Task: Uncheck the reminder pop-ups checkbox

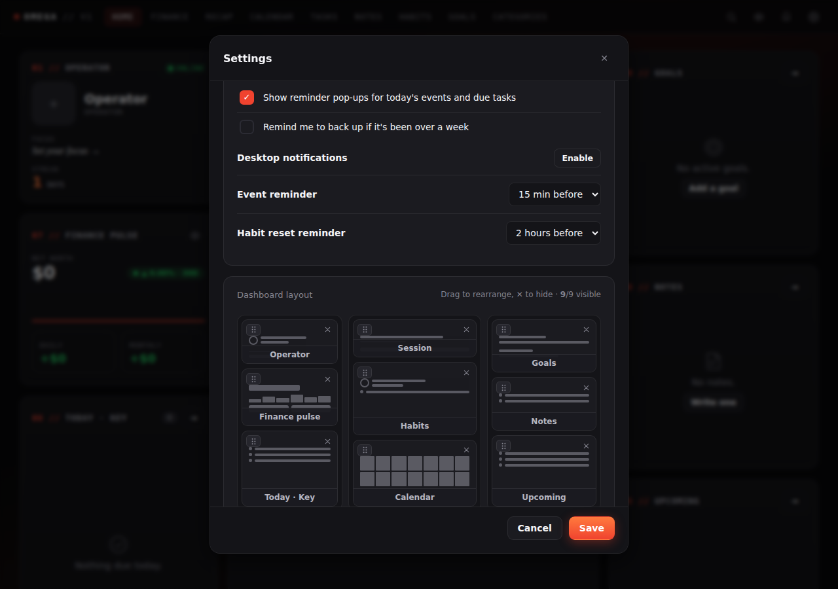Action: coord(247,98)
